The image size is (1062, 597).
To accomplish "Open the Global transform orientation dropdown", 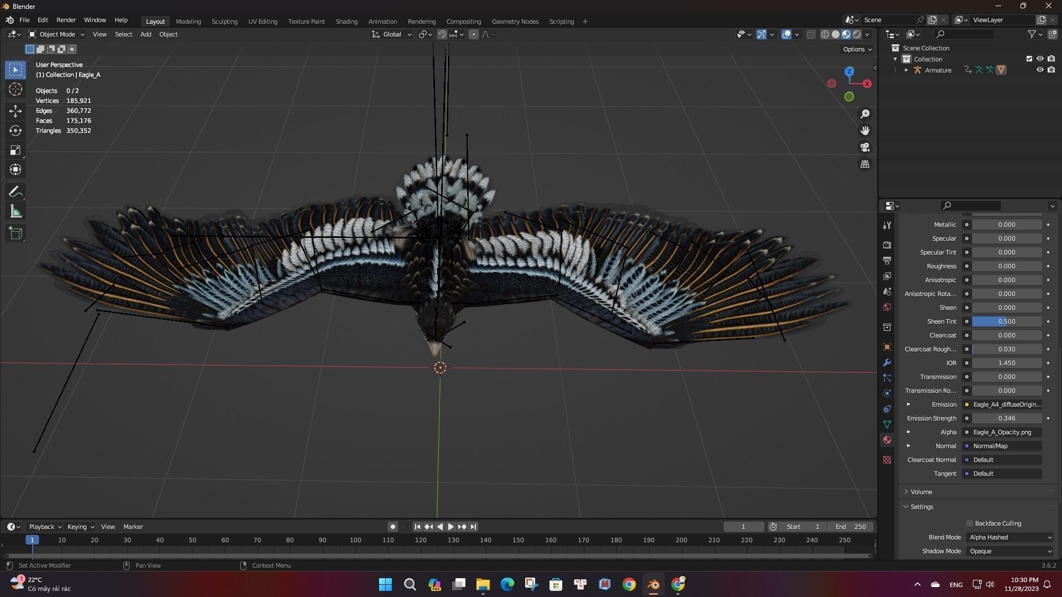I will [x=392, y=34].
